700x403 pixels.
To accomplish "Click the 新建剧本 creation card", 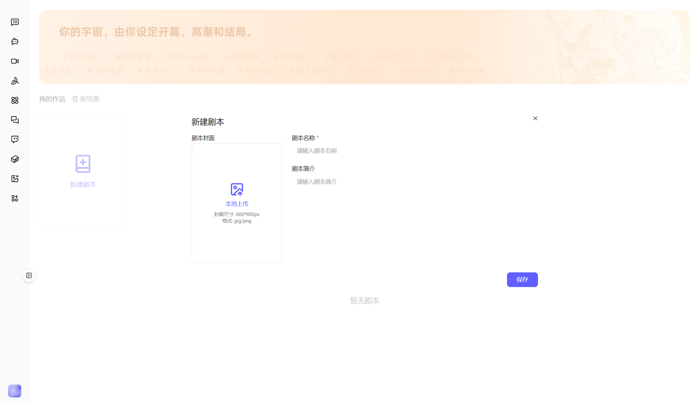I will 83,171.
